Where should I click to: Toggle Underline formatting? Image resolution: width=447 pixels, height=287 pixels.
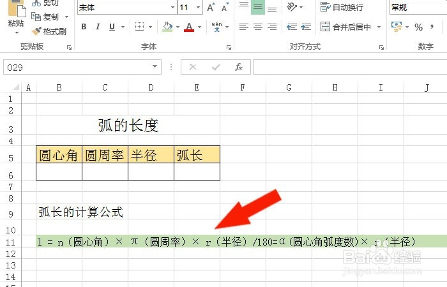(x=112, y=27)
